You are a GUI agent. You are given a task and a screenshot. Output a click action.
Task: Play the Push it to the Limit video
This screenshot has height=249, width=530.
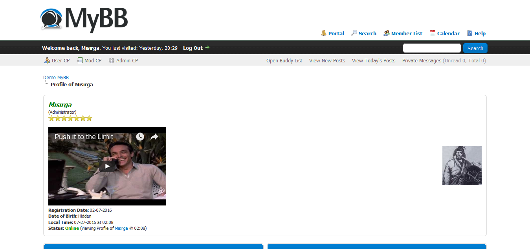coord(107,166)
